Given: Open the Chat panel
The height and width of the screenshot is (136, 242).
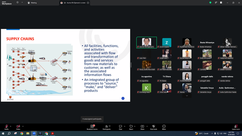Looking at the screenshot, I should (120, 127).
